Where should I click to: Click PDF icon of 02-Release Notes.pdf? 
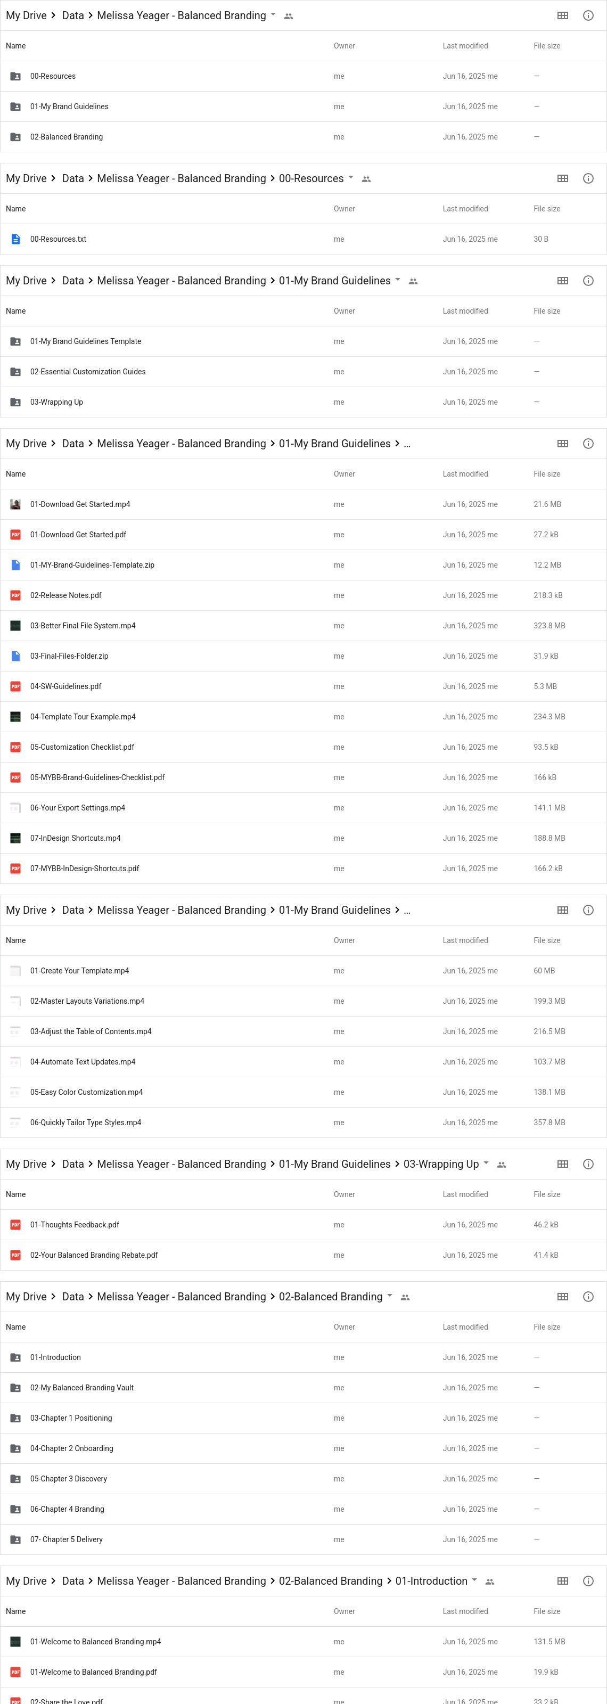(x=15, y=595)
